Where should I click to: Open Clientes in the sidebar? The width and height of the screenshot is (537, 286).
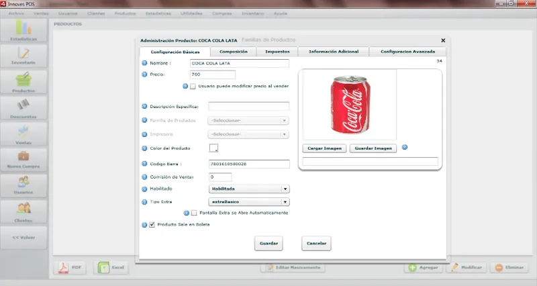click(x=23, y=212)
